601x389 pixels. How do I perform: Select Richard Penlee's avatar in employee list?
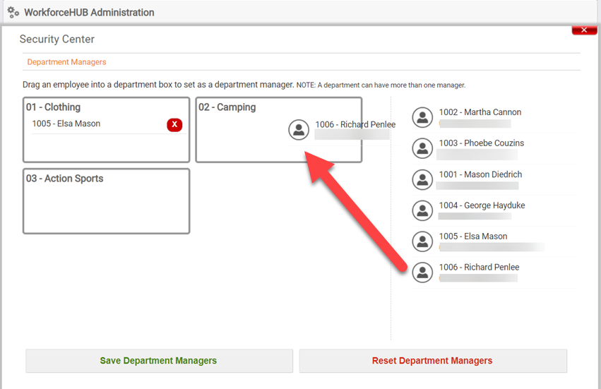pos(422,272)
